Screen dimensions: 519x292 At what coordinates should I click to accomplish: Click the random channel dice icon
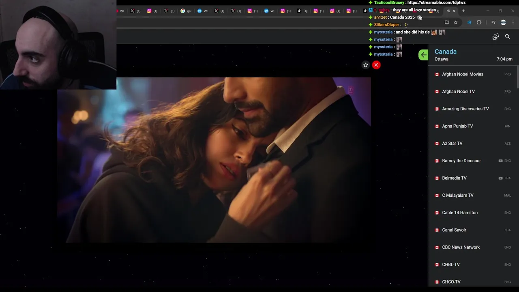[495, 36]
